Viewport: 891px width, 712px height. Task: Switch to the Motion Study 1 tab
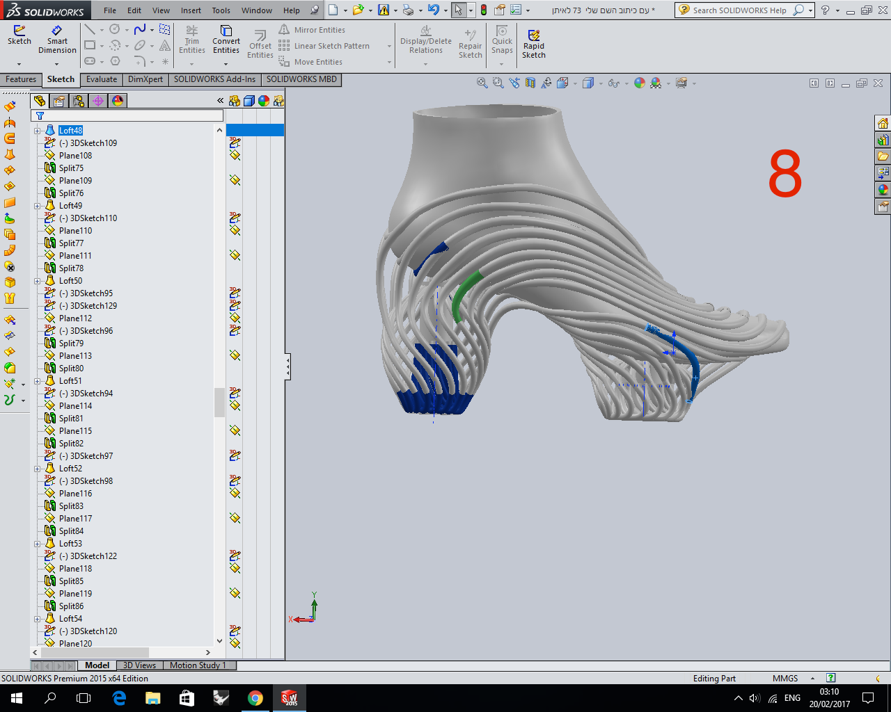click(x=199, y=665)
